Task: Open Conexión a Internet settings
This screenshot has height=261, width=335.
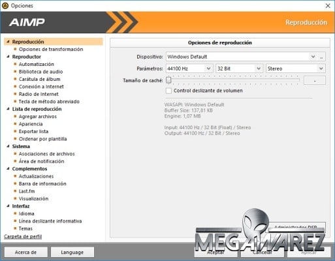Action: point(41,87)
